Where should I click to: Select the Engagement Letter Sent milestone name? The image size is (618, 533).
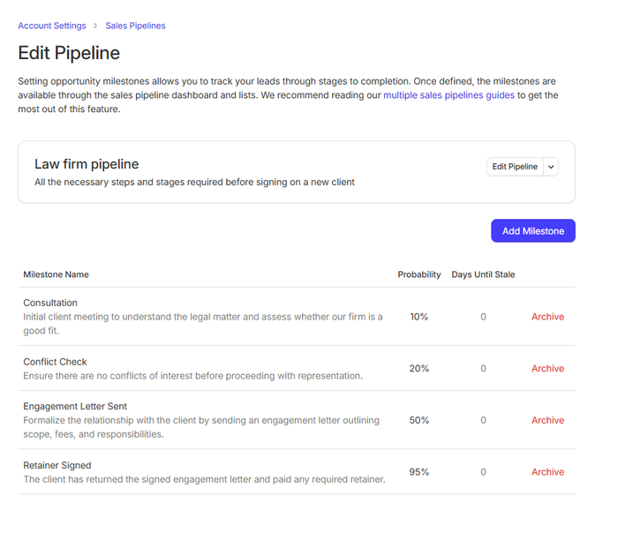click(75, 406)
